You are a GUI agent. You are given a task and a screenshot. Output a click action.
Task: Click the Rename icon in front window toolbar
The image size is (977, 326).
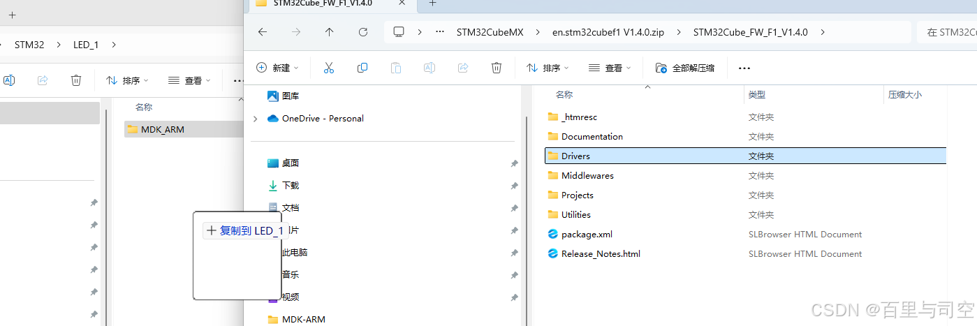pyautogui.click(x=429, y=68)
